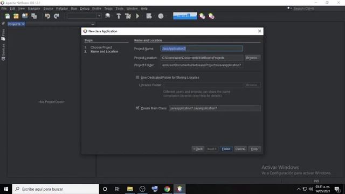Open the Refactor menu

point(62,9)
